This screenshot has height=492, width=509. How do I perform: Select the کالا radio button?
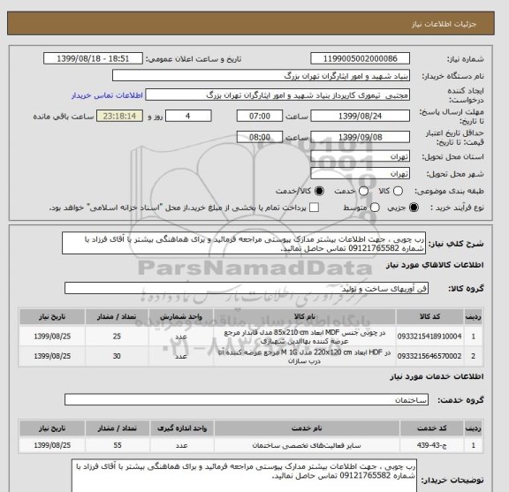[x=398, y=191]
